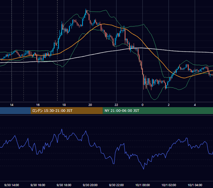This screenshot has width=213, height=188.
Task: Click the 10/1 04:00 time label
Action: pos(195,185)
